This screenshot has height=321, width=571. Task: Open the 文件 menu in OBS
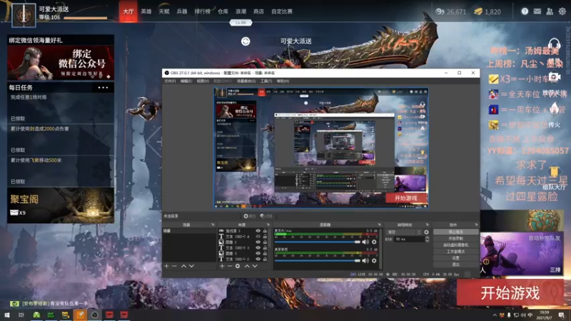point(170,81)
